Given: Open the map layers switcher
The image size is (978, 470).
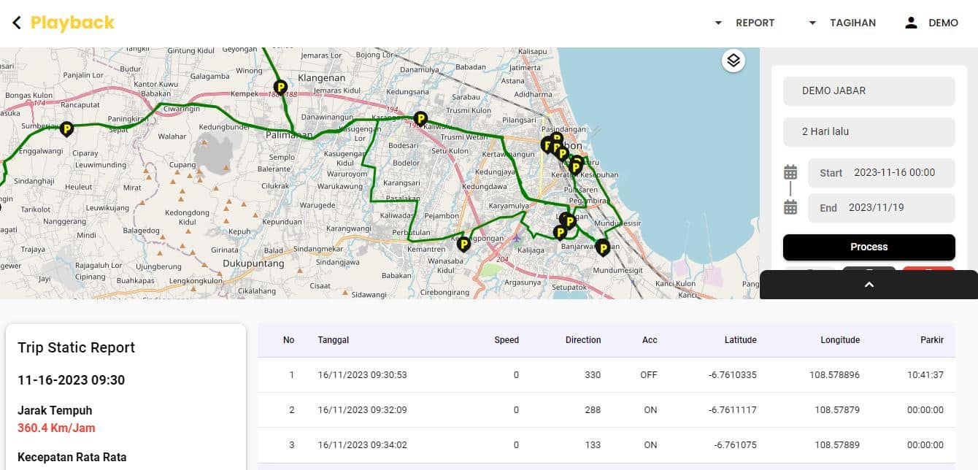Looking at the screenshot, I should pos(733,61).
